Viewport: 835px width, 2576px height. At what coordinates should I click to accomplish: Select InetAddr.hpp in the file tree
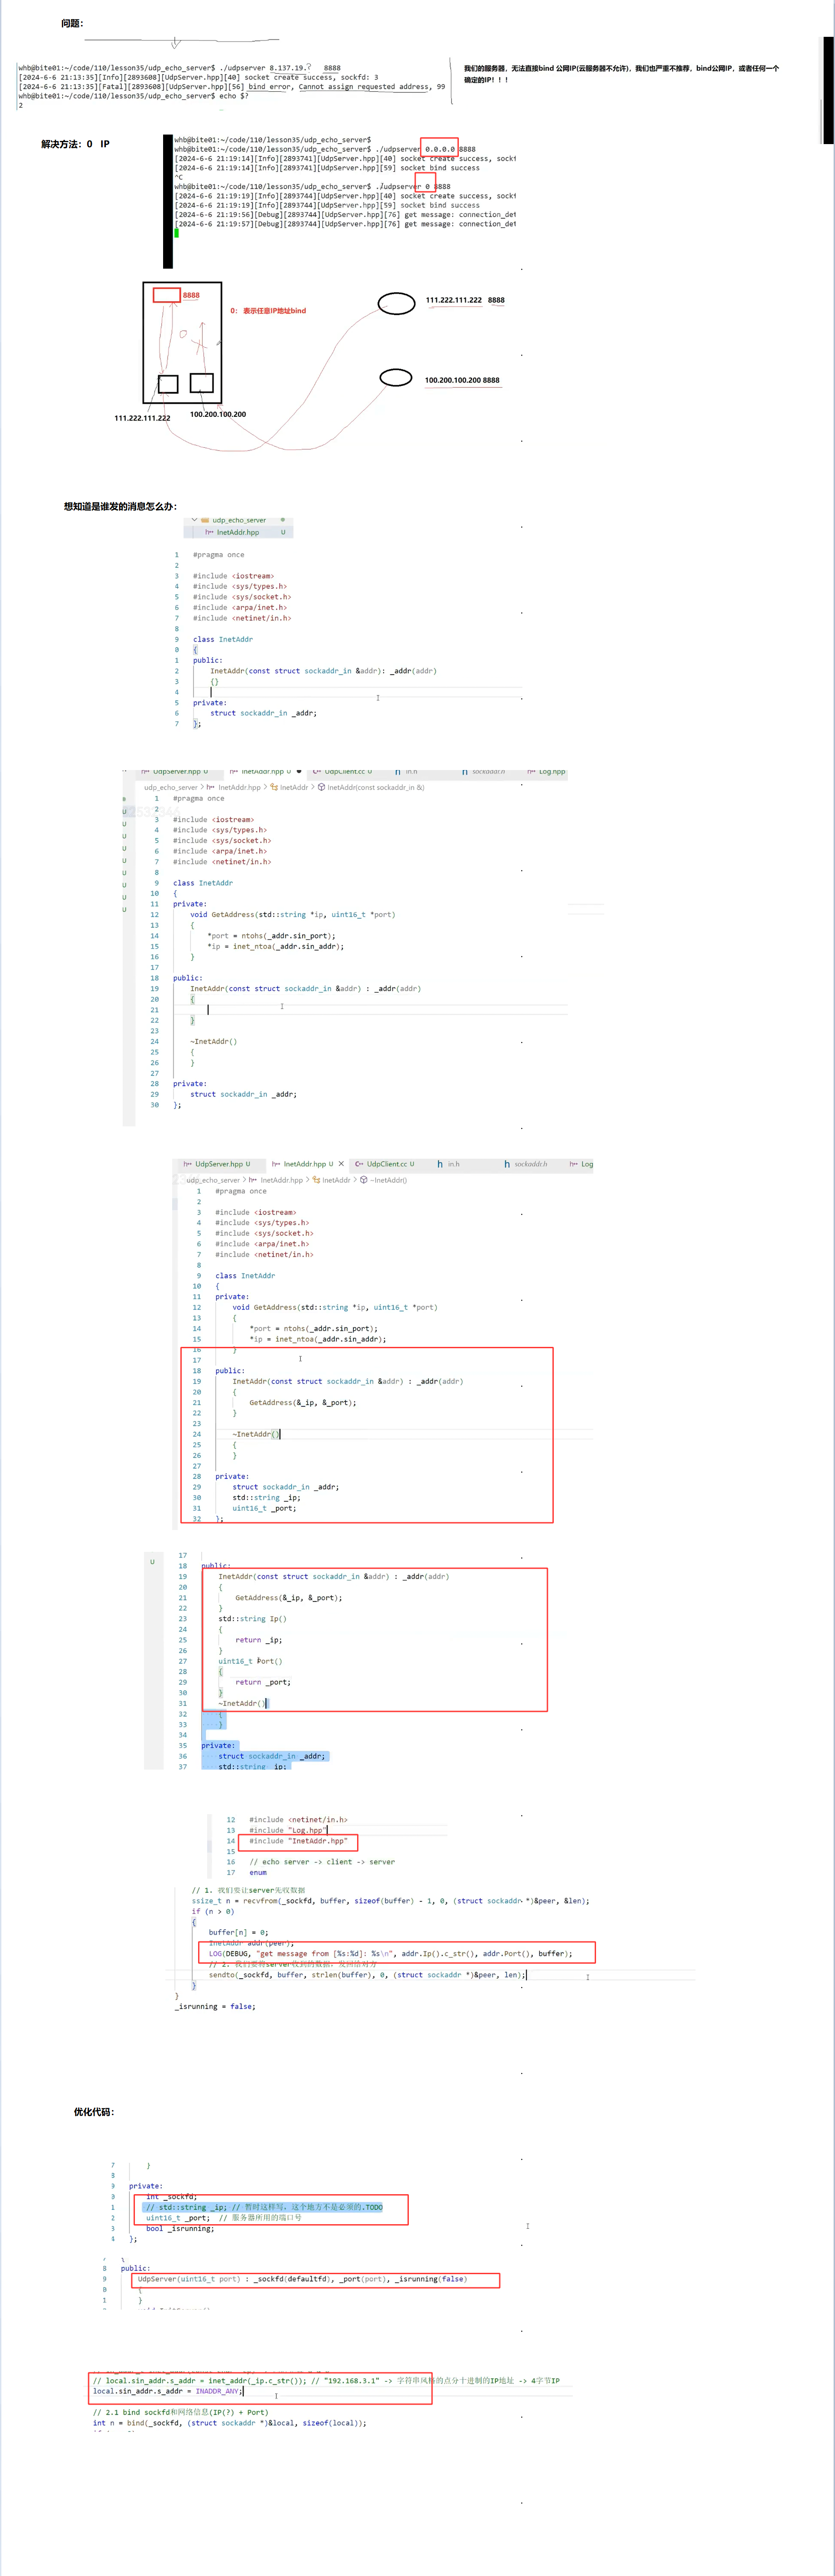pyautogui.click(x=237, y=532)
